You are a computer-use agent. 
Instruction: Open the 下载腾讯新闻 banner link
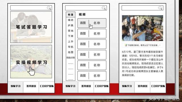(142, 45)
